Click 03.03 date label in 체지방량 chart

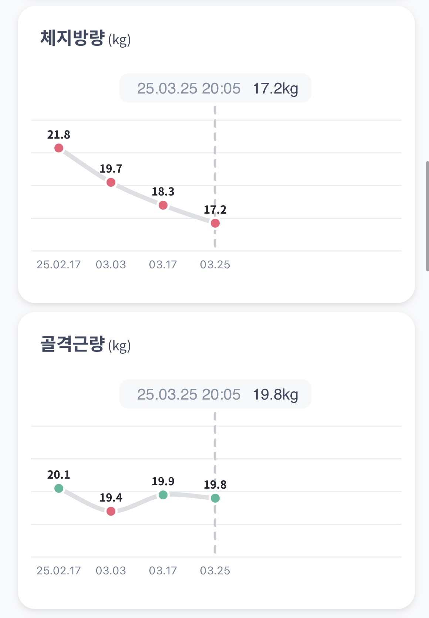[x=111, y=265]
